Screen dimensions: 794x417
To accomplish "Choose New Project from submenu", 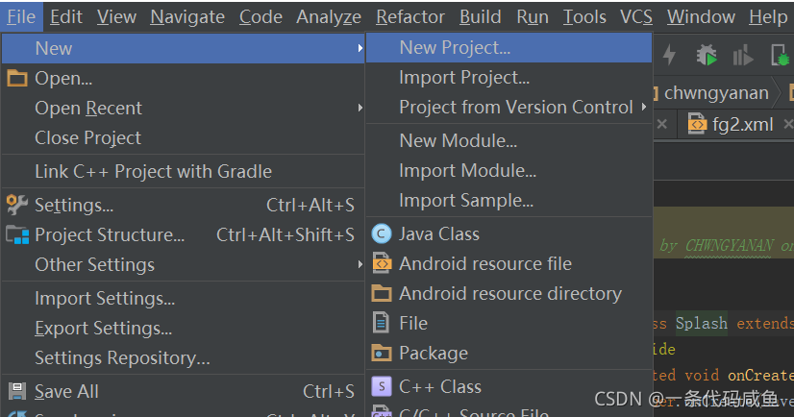I will pos(455,47).
